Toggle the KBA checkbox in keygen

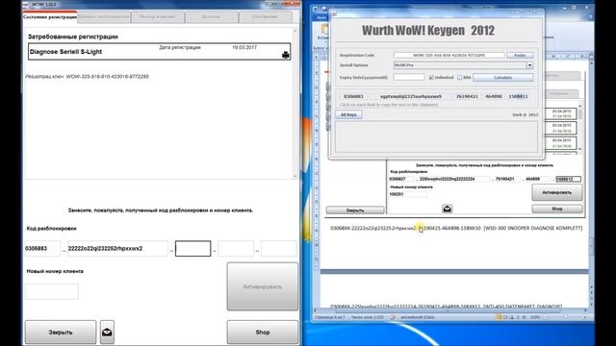pos(460,78)
